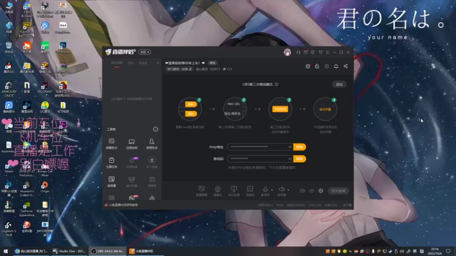Open the Photoshop desktop shortcut
The height and width of the screenshot is (256, 456).
(x=63, y=48)
